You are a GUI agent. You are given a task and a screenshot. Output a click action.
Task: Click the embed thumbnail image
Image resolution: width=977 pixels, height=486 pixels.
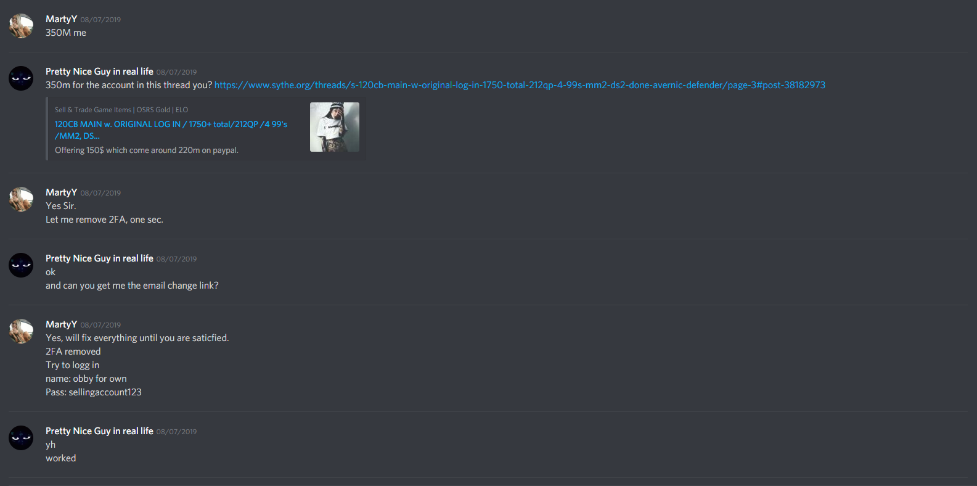(x=335, y=127)
